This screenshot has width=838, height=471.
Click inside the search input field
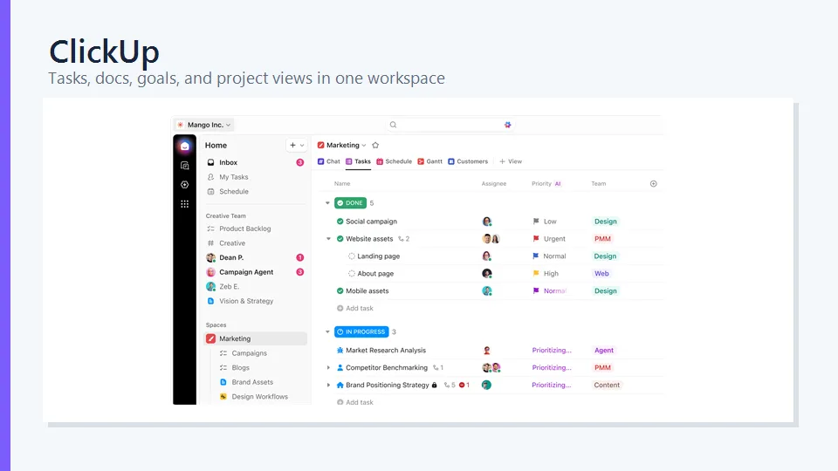pyautogui.click(x=451, y=125)
